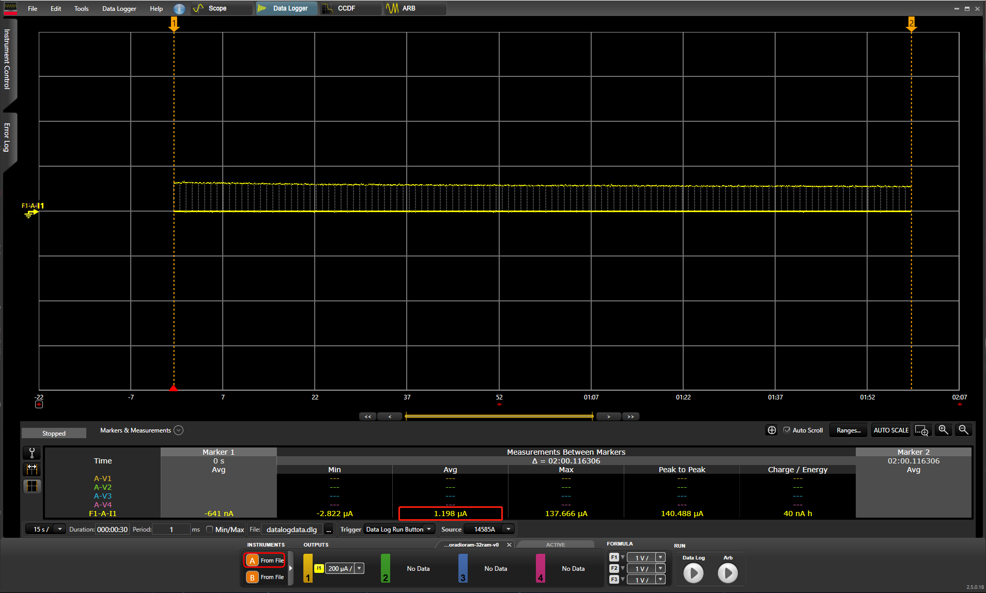Click the AUTO SCALE button

(x=891, y=430)
